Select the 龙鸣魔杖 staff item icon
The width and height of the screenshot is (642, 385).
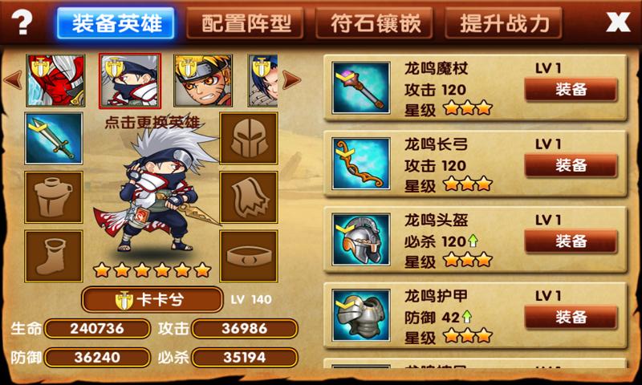tap(360, 87)
